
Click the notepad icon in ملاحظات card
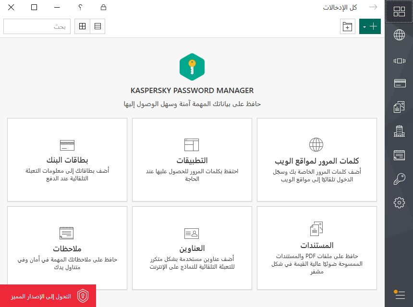(67, 233)
